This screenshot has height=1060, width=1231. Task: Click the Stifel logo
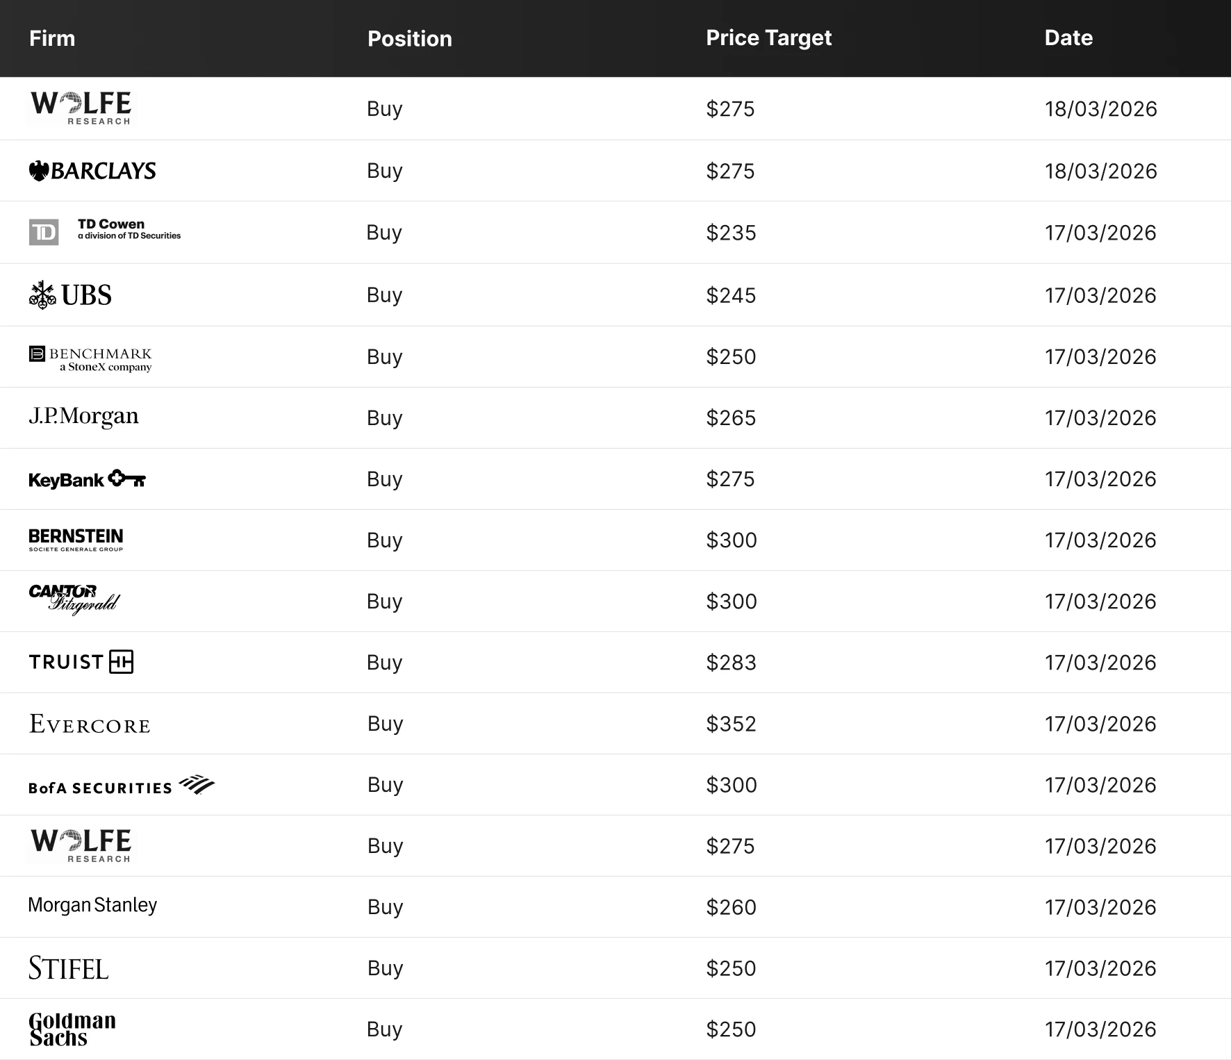coord(68,968)
